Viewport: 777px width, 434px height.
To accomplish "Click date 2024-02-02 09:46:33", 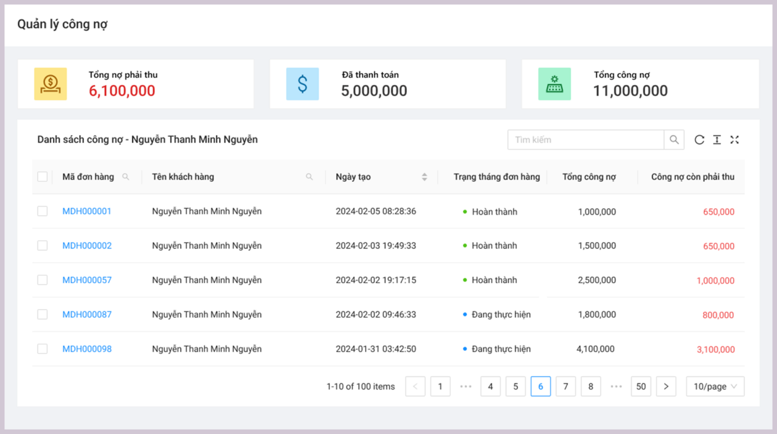I will [376, 314].
